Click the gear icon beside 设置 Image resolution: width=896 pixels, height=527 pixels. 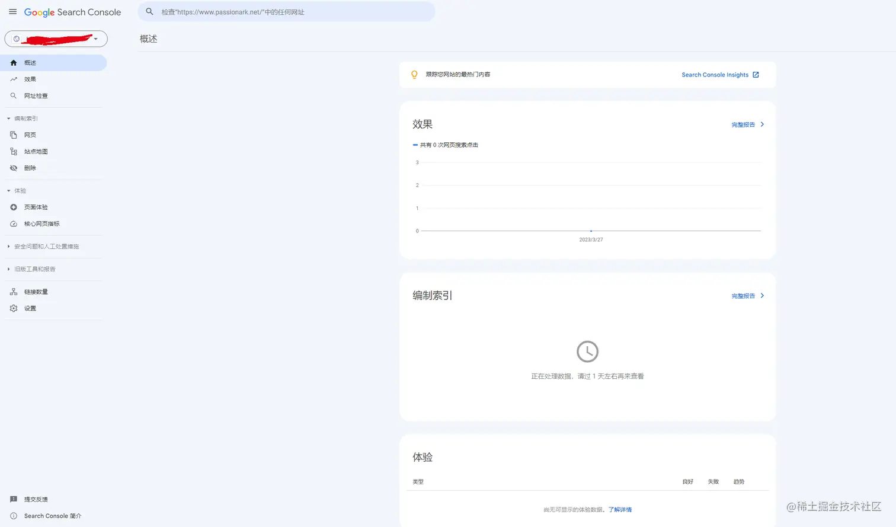(x=14, y=308)
